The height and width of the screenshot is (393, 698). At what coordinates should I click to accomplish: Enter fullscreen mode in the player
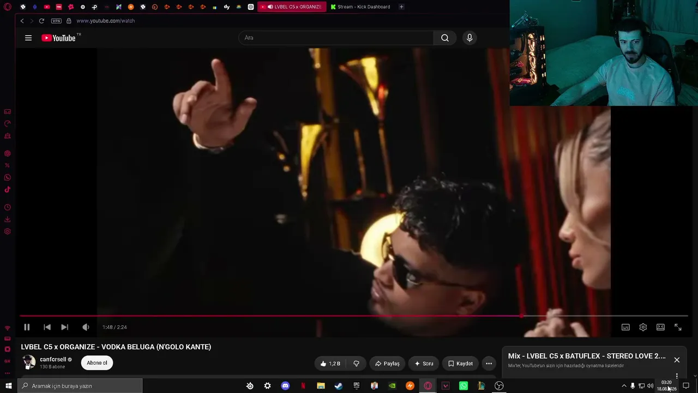point(678,327)
